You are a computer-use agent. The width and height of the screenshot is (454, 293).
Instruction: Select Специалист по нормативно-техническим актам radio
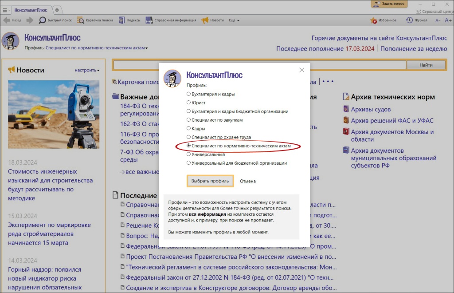click(x=188, y=146)
